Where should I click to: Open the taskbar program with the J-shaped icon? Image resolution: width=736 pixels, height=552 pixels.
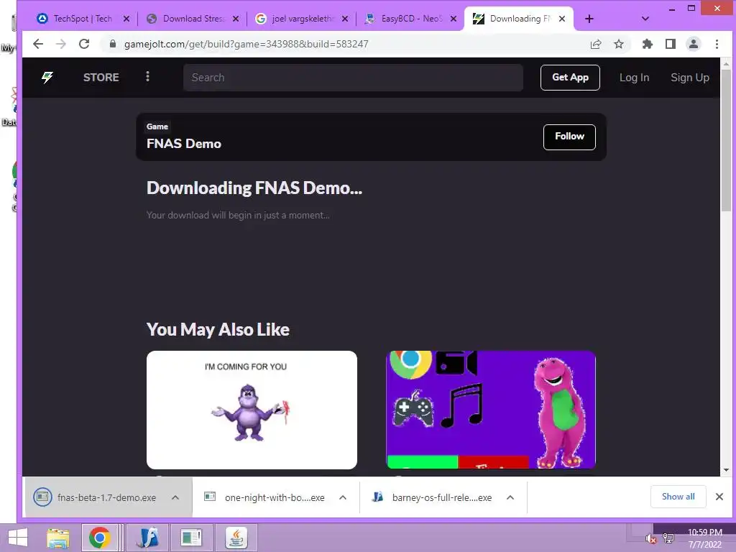point(149,538)
